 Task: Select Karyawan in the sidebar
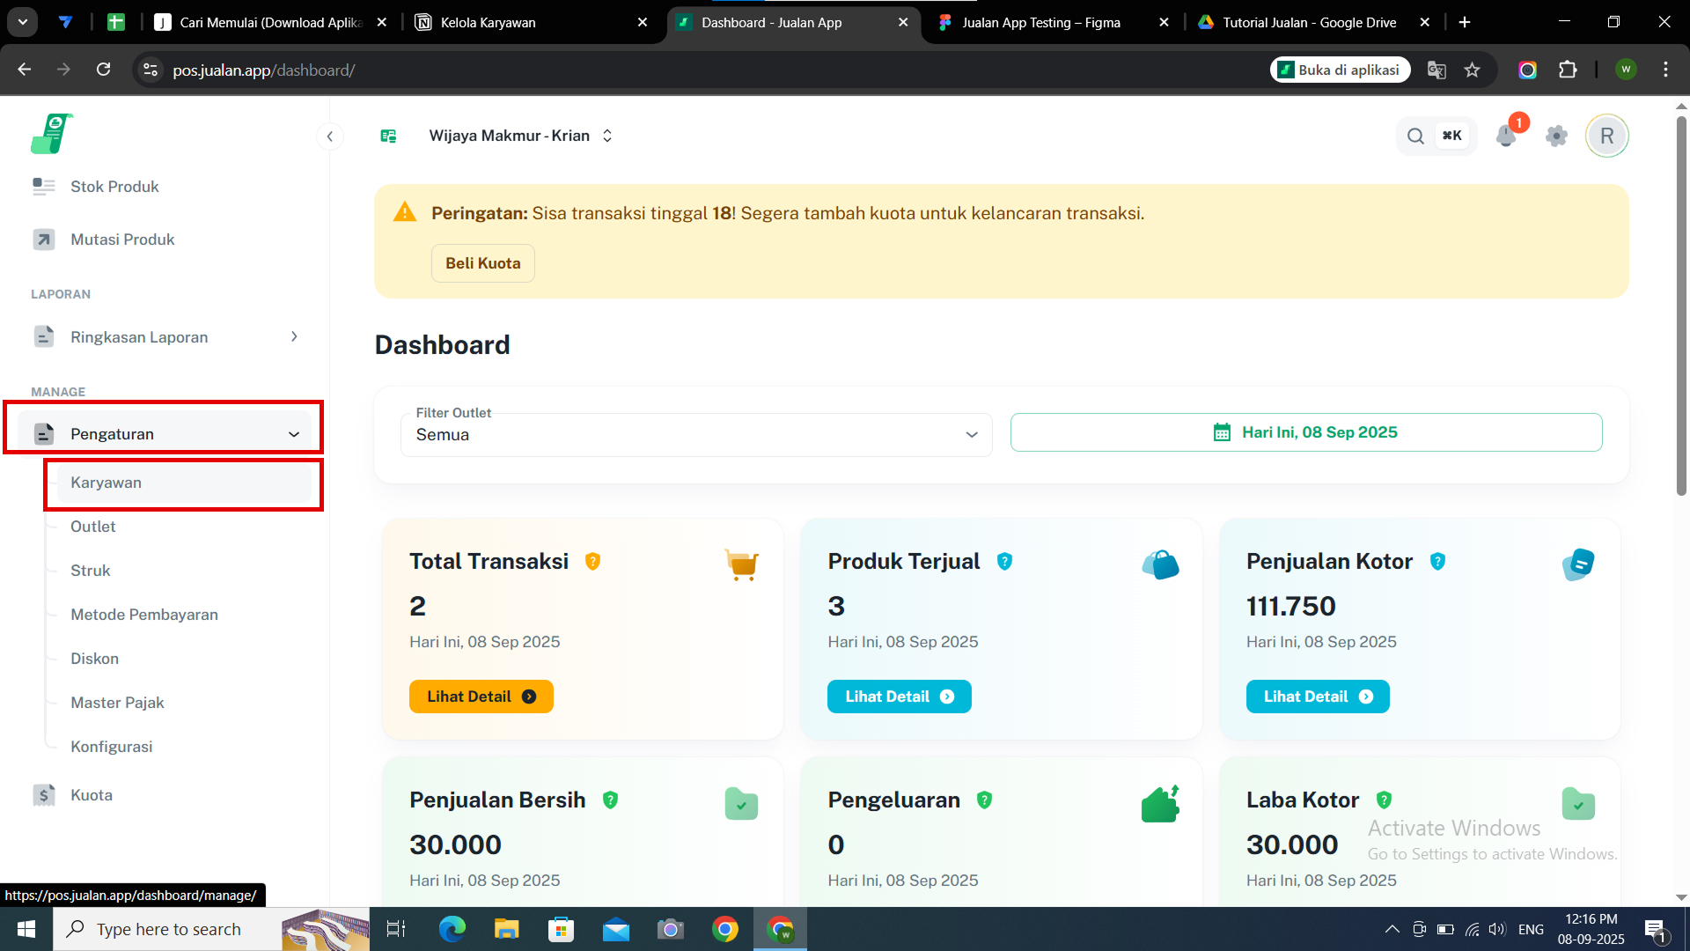[x=106, y=483]
